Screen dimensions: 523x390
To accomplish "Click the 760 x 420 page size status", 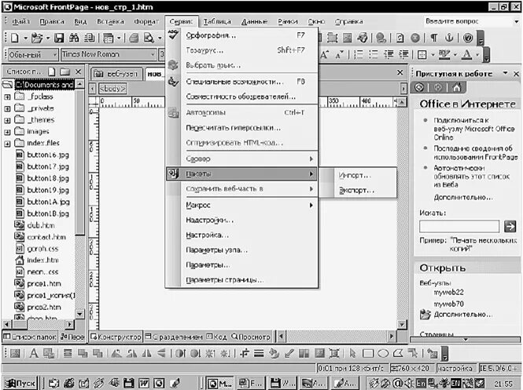I will (x=413, y=368).
